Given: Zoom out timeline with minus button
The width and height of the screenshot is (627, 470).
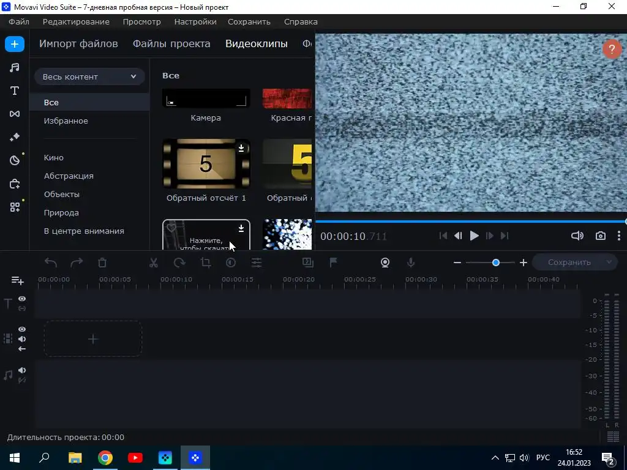Looking at the screenshot, I should tap(457, 263).
